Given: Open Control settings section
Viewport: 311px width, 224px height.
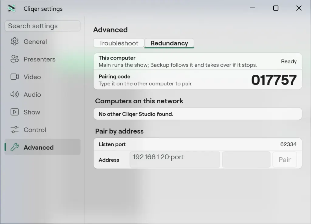Looking at the screenshot, I should (43, 130).
